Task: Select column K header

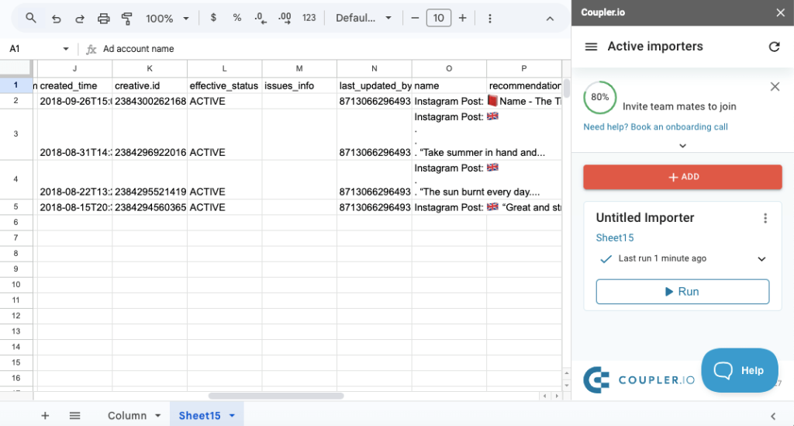Action: pyautogui.click(x=150, y=68)
